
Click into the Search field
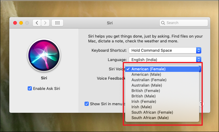coord(184,23)
